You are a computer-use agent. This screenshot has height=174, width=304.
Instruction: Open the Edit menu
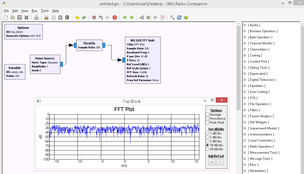15,11
